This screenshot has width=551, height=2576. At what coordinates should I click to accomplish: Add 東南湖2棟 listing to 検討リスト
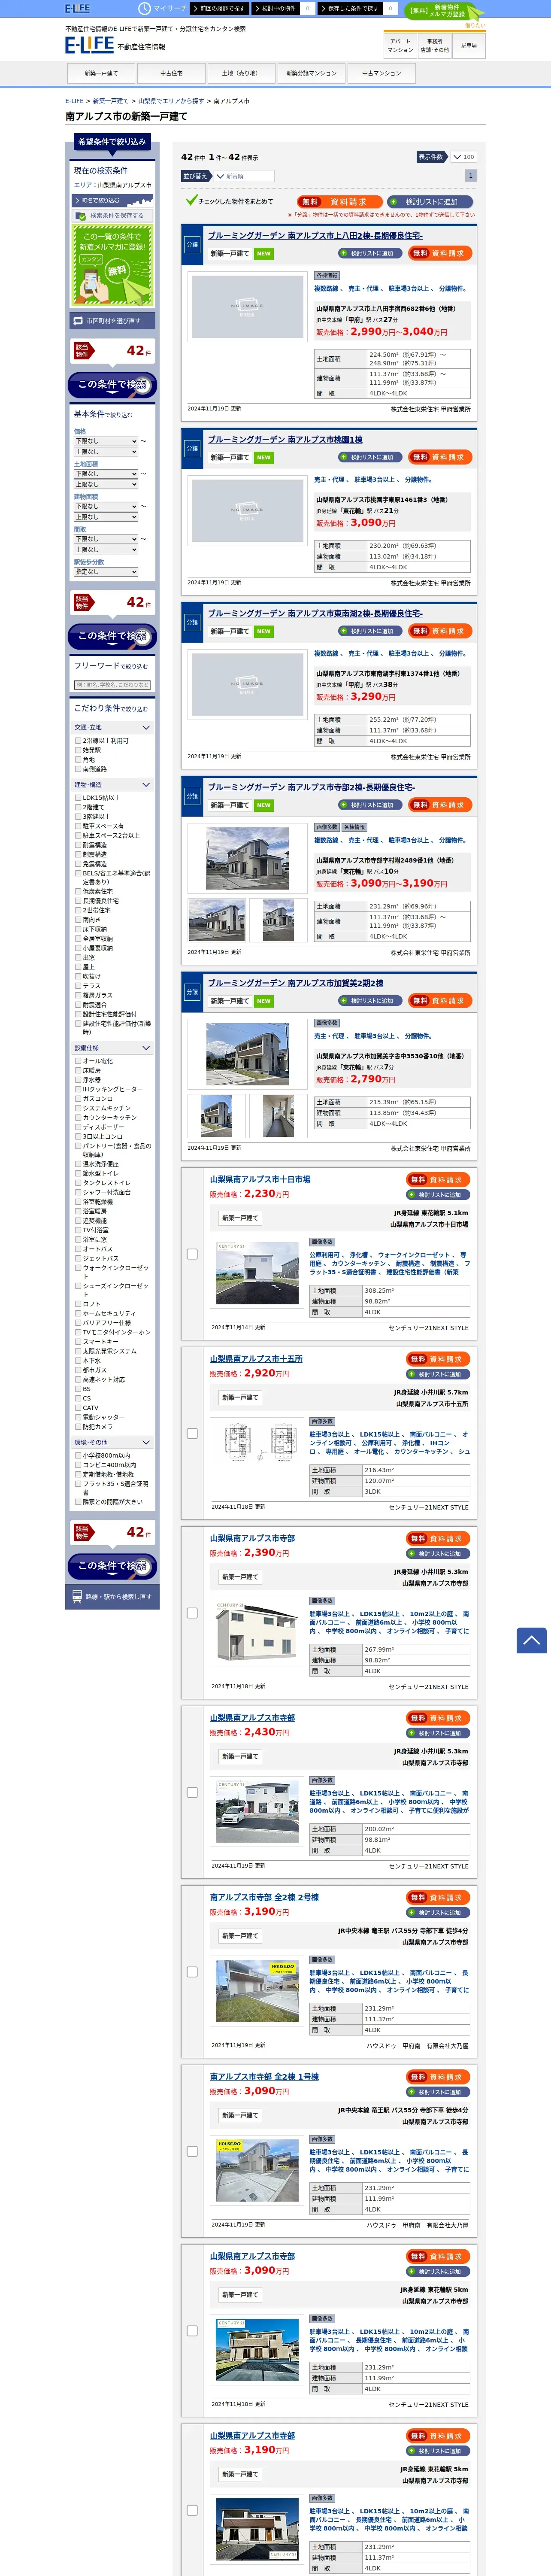[369, 631]
